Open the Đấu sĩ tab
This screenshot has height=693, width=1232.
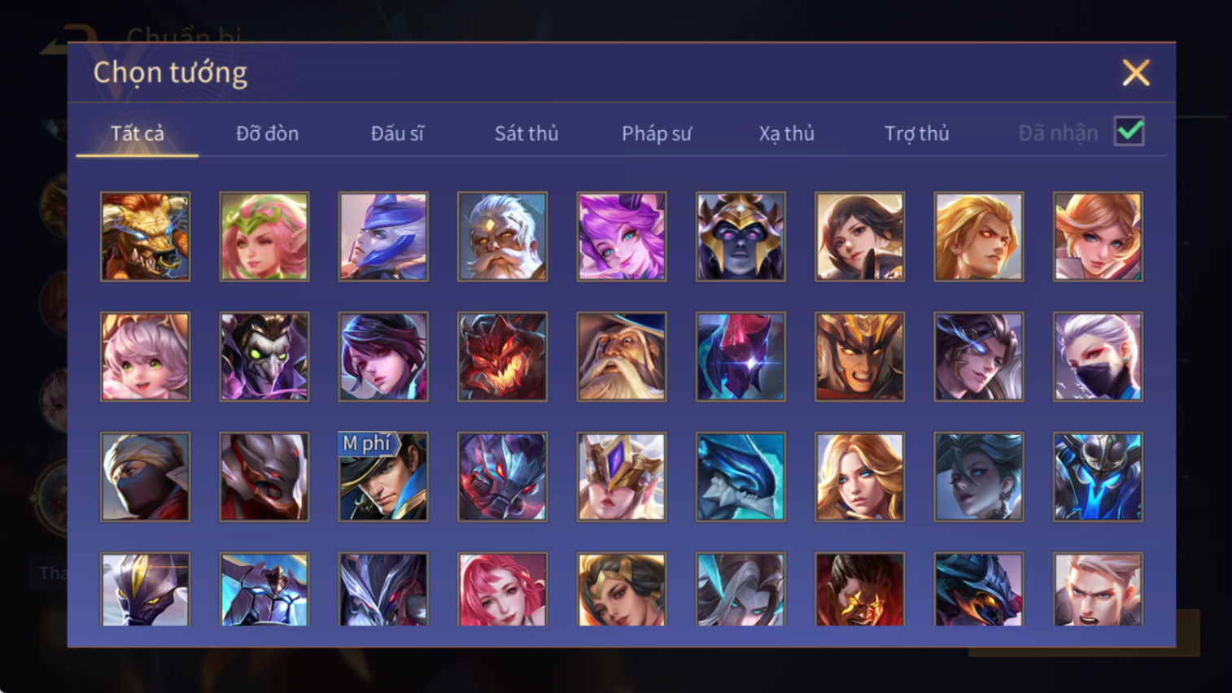tap(397, 133)
